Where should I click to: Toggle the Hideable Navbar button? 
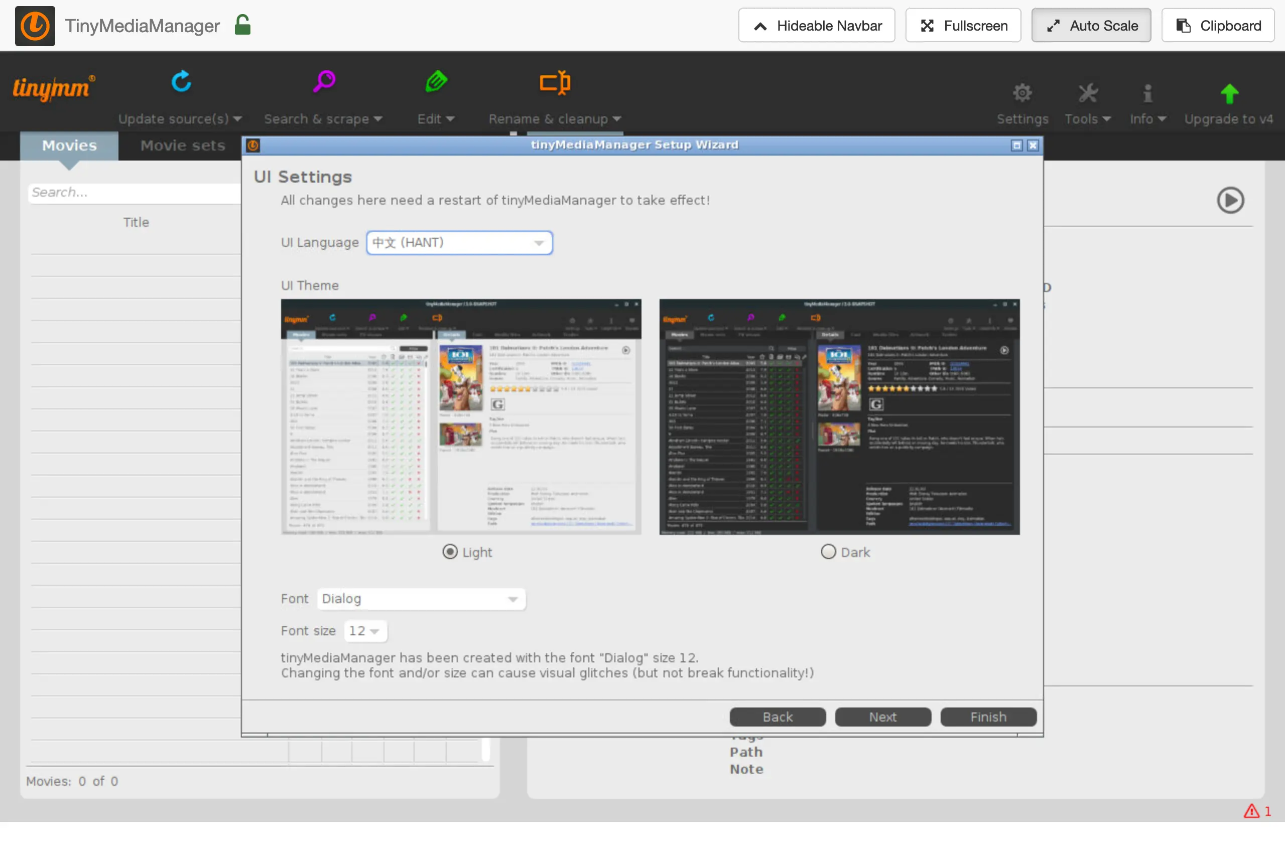coord(817,26)
